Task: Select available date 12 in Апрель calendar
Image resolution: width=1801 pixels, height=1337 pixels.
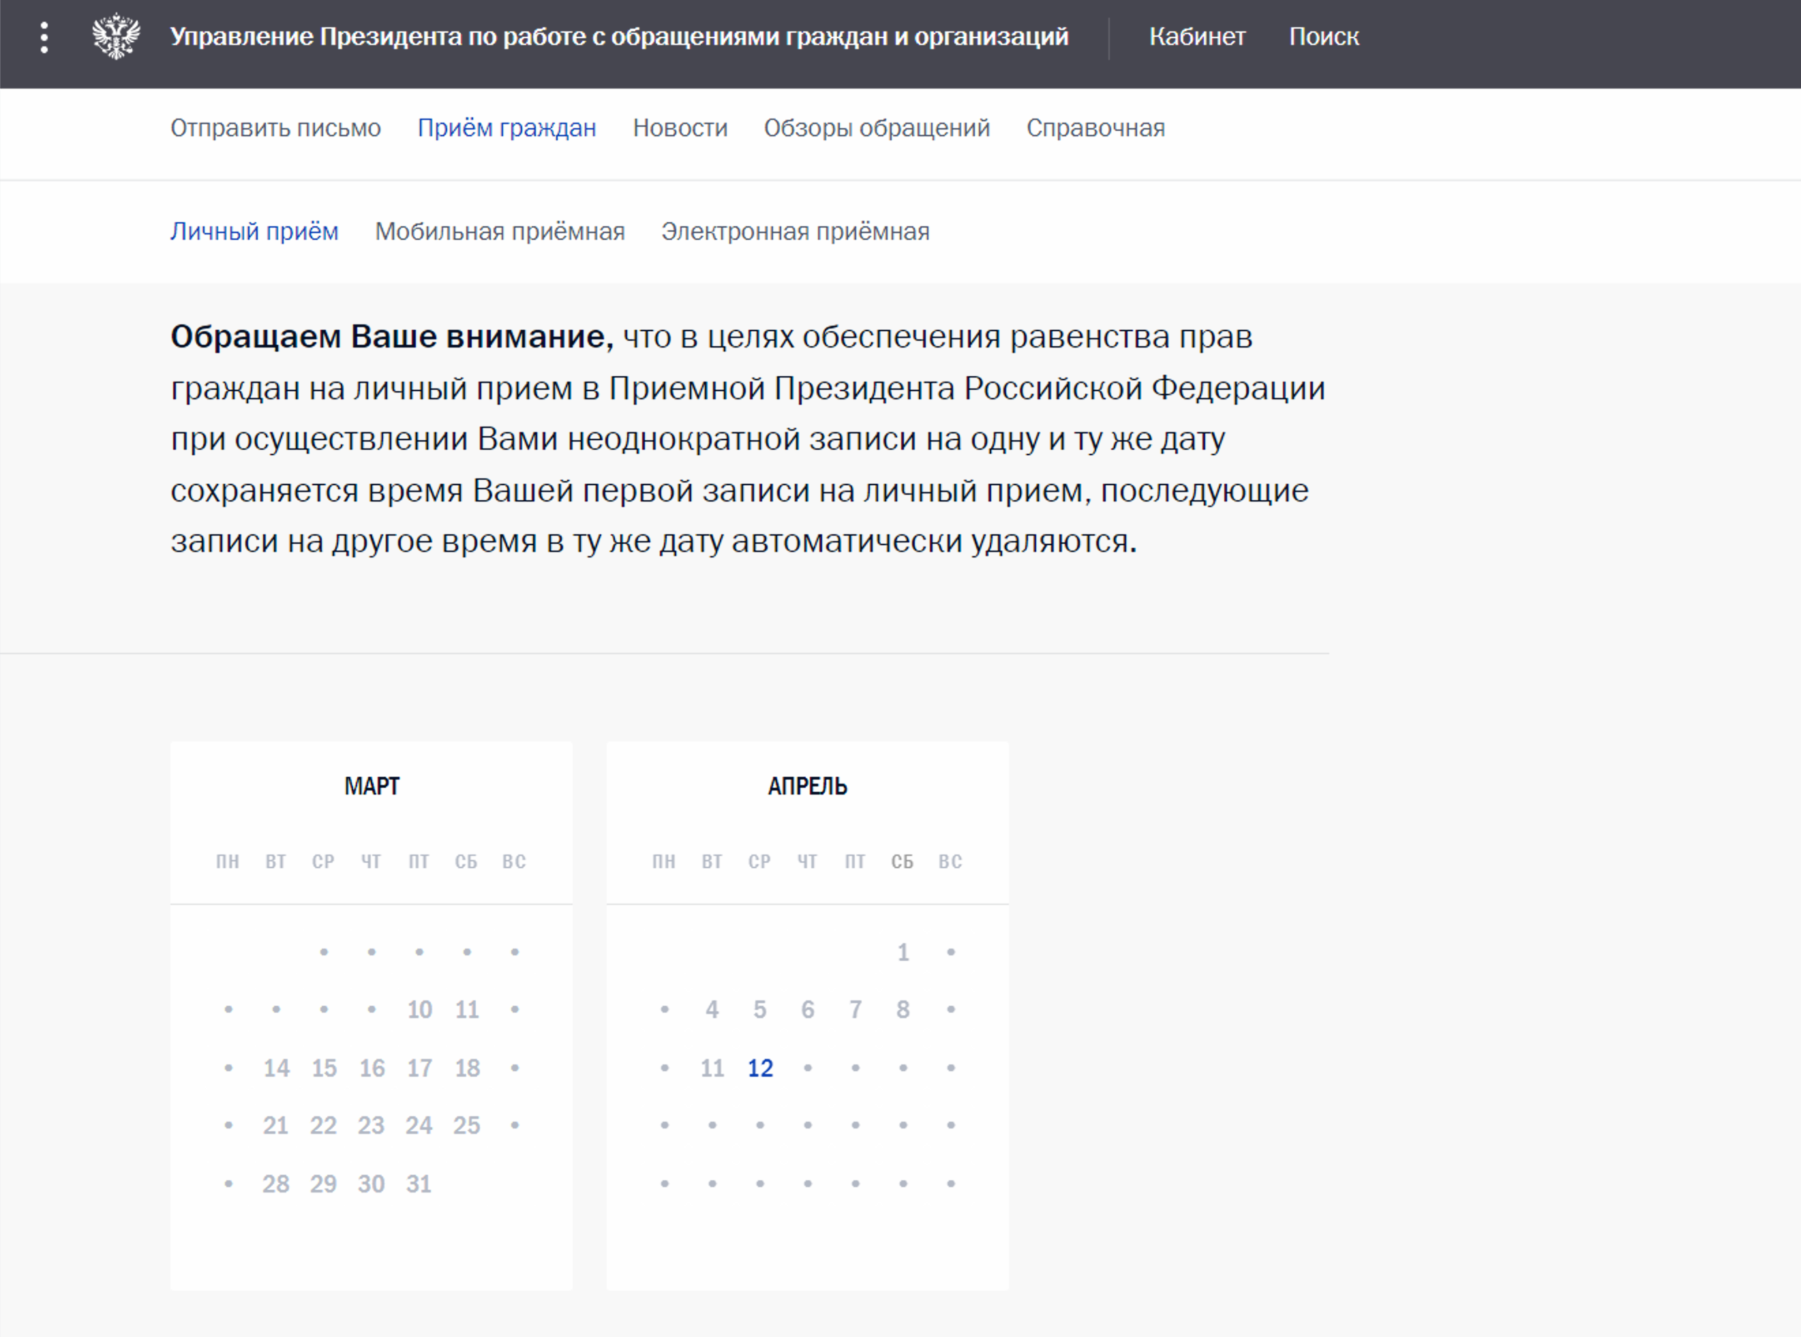Action: 760,1069
